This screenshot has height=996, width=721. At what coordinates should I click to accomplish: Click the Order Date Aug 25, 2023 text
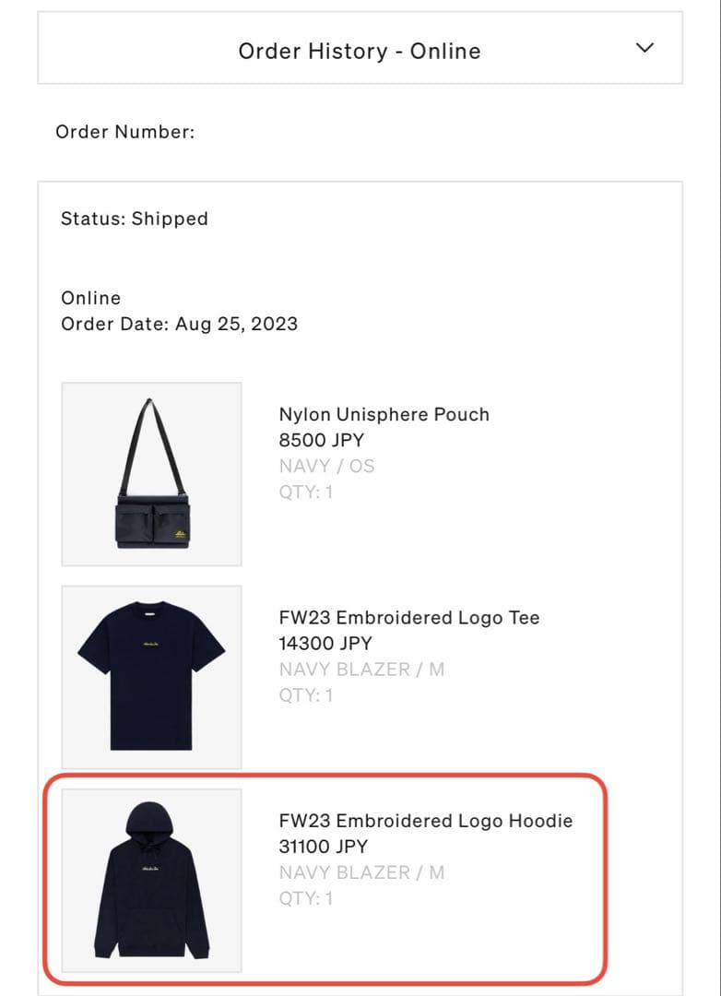[x=179, y=324]
